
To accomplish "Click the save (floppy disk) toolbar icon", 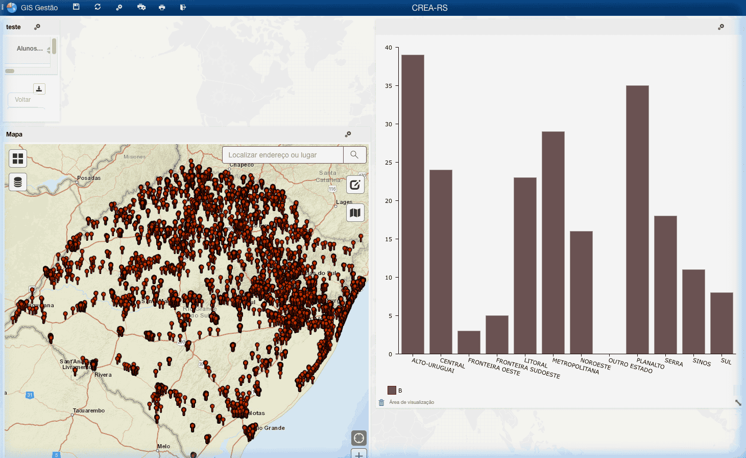I will (76, 7).
